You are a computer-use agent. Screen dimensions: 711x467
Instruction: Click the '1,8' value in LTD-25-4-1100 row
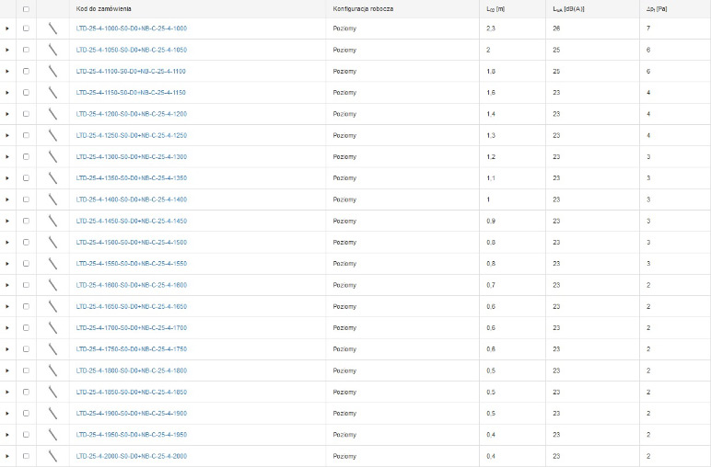(491, 71)
